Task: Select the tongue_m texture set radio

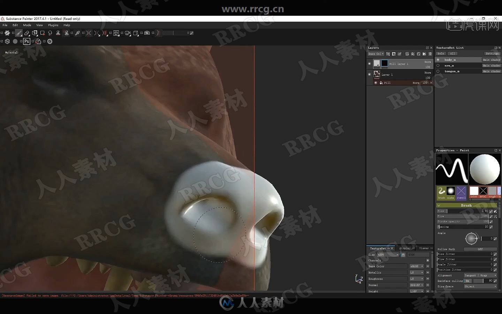Action: 438,71
